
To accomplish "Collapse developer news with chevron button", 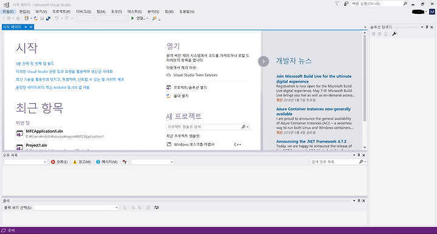I will click(x=263, y=61).
